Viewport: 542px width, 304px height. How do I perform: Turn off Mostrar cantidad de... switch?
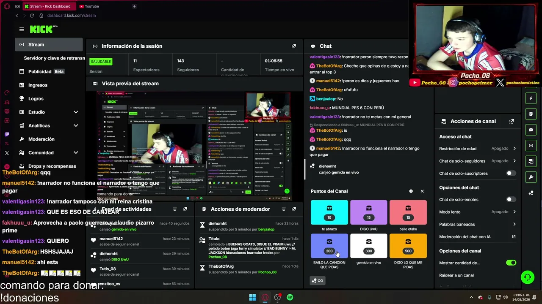pos(511,263)
